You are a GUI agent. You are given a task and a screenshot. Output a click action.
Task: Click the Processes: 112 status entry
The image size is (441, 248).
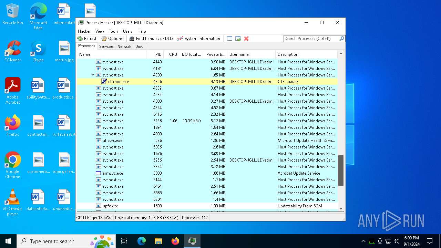pos(195,218)
